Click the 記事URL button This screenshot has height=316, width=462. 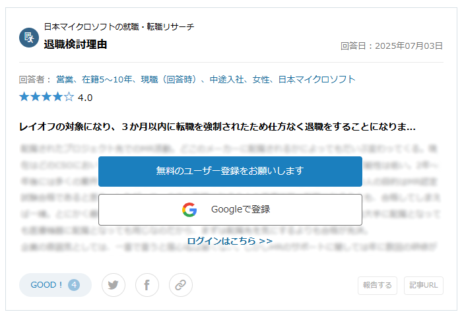tap(424, 286)
